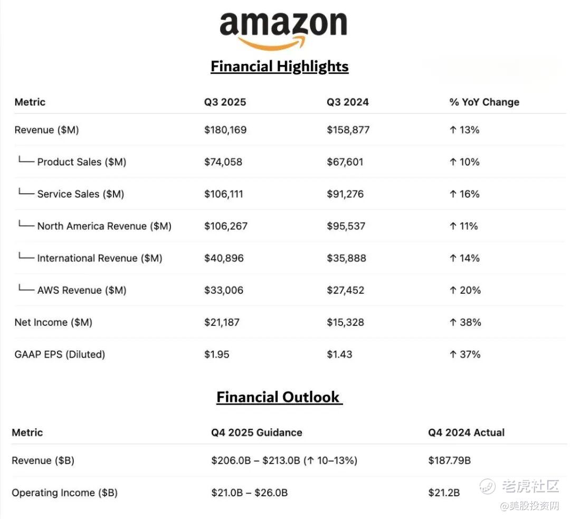This screenshot has width=570, height=519.
Task: Click the Amazon logo at the top
Action: coord(283,30)
